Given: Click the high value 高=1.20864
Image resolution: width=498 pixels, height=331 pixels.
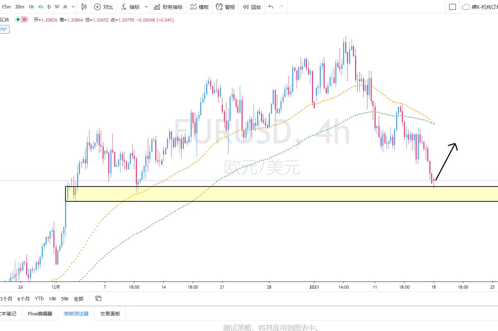Looking at the screenshot, I should tap(71, 20).
